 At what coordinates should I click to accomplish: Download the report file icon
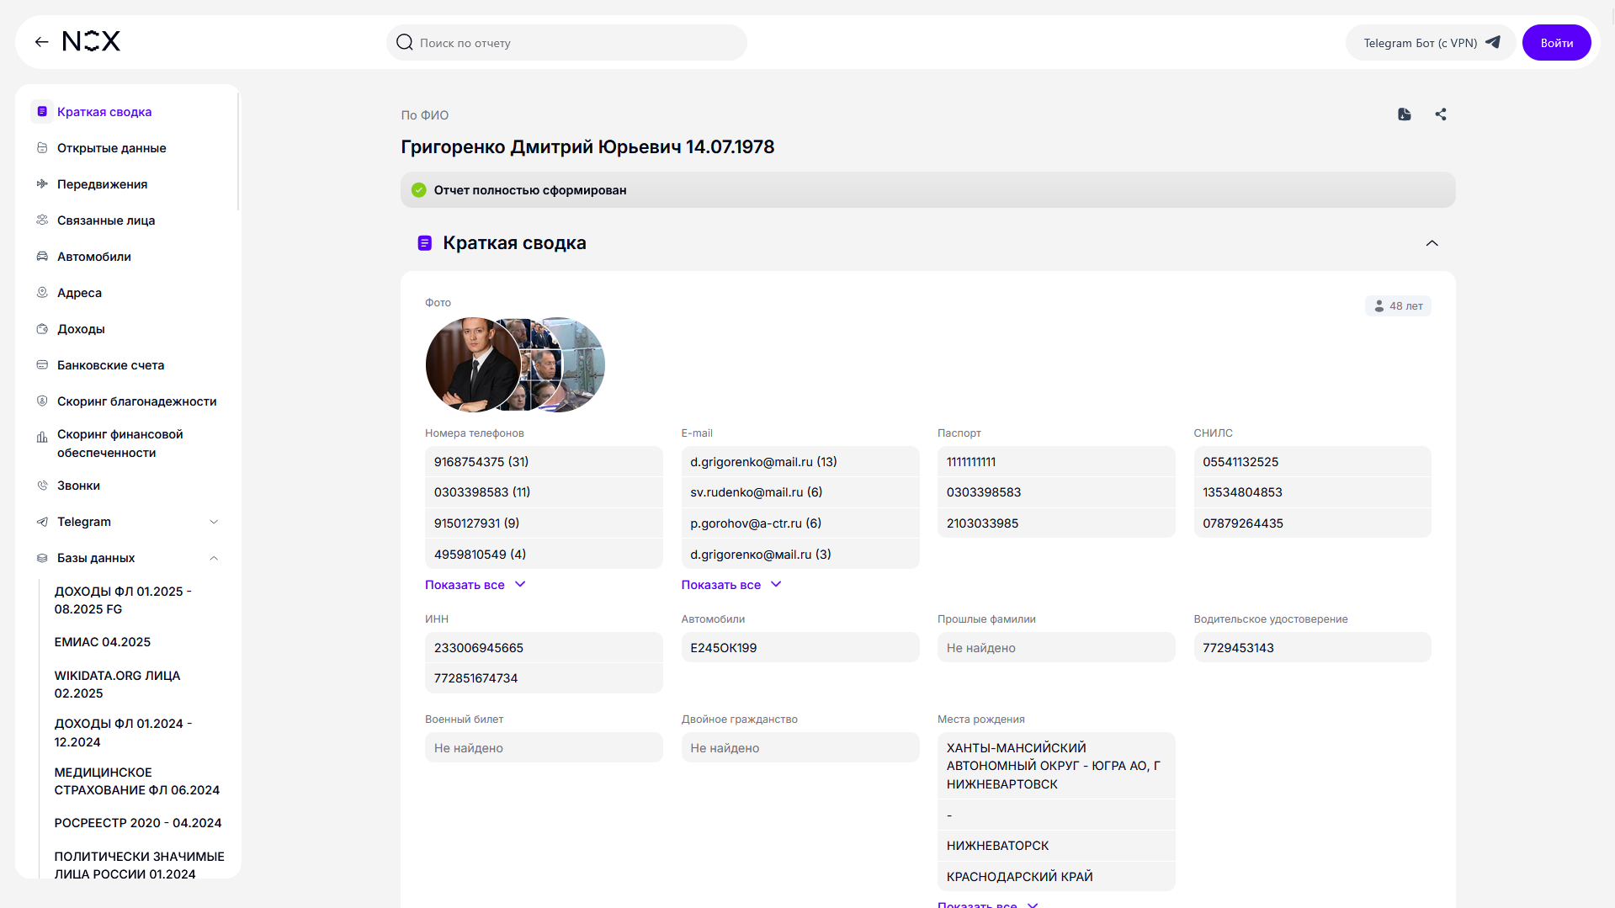1405,114
